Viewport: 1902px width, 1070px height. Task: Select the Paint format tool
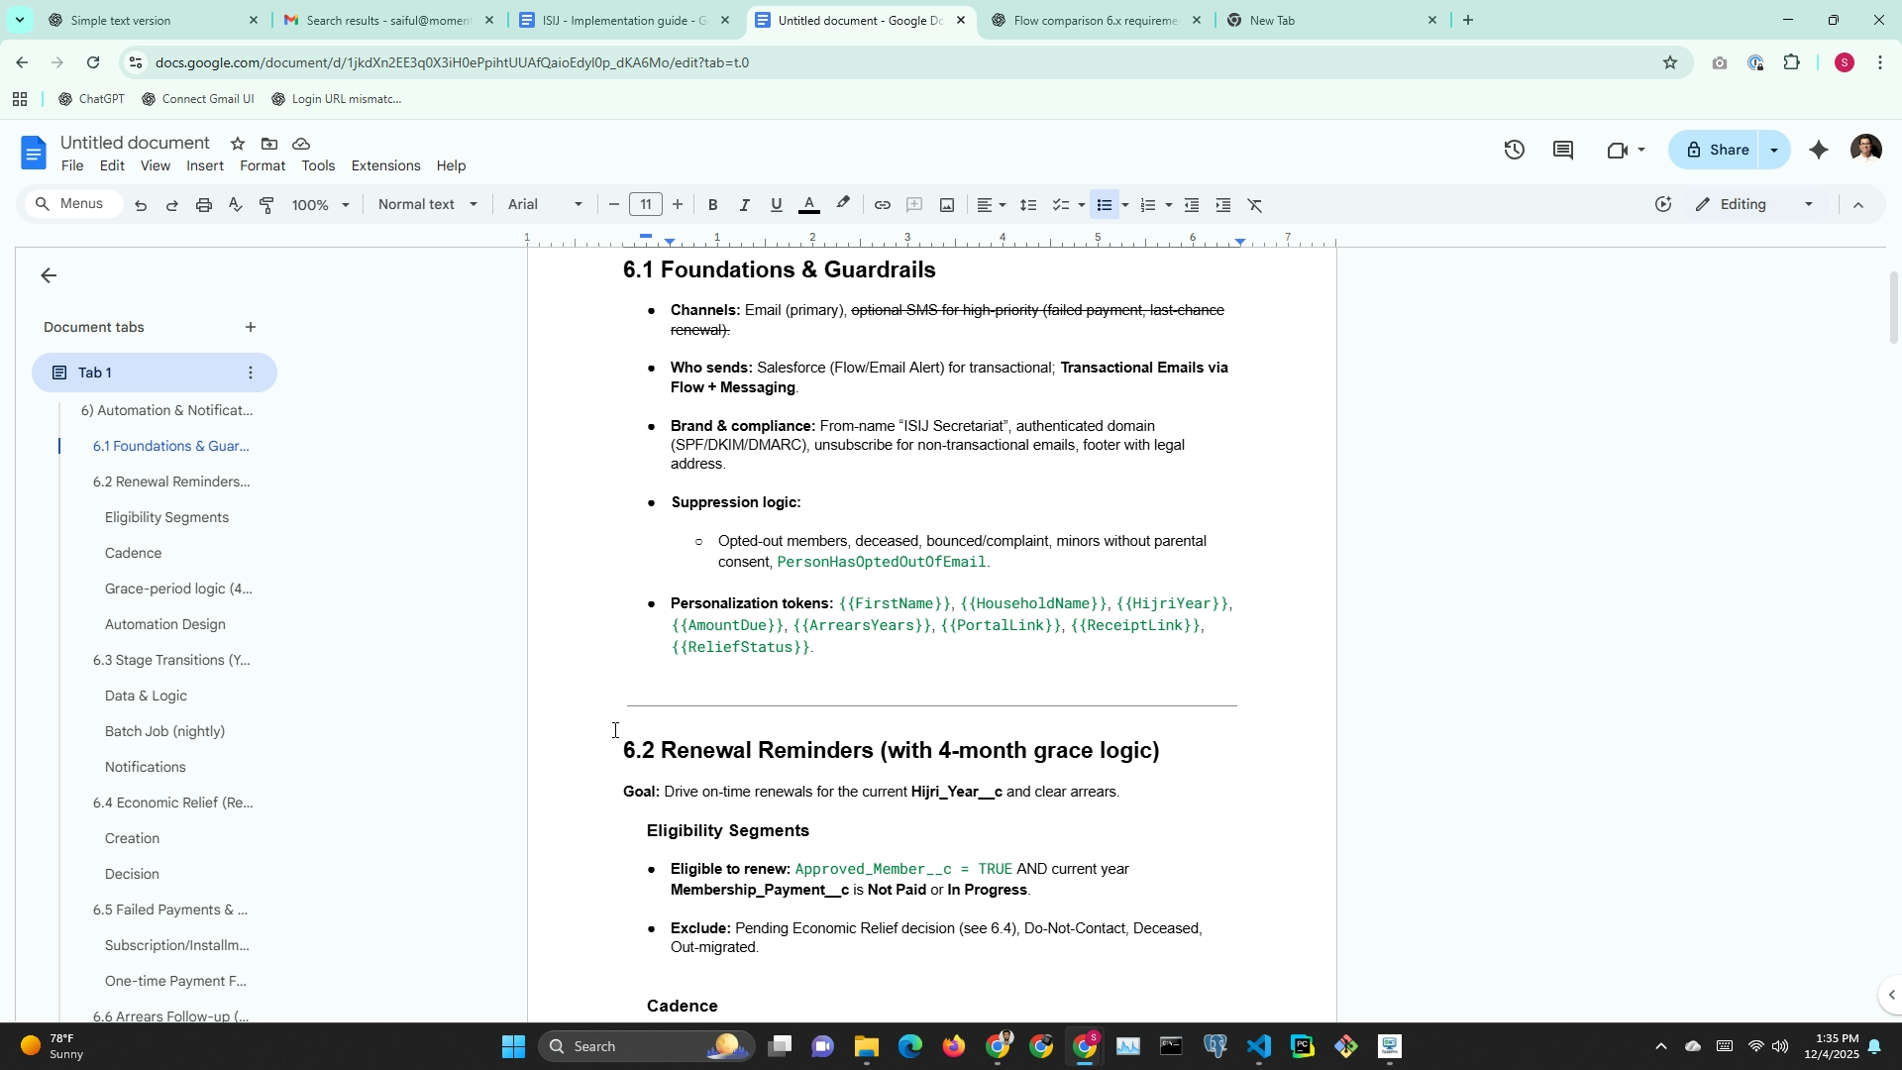click(266, 205)
